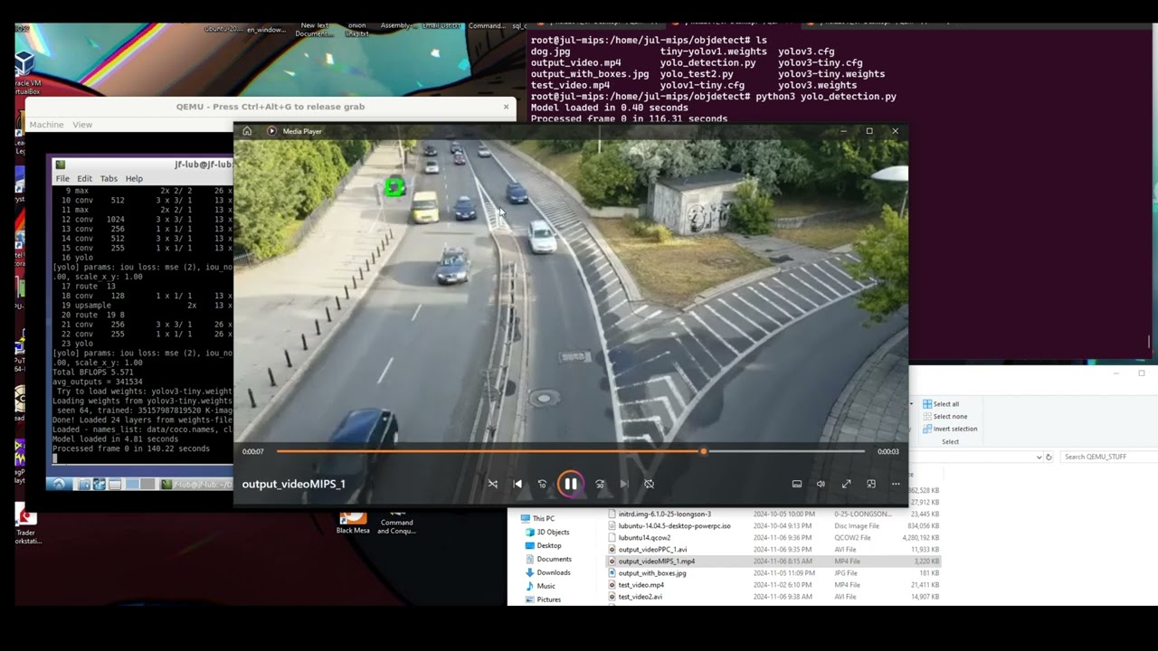1158x651 pixels.
Task: Select This PC in navigation pane
Action: coord(537,518)
